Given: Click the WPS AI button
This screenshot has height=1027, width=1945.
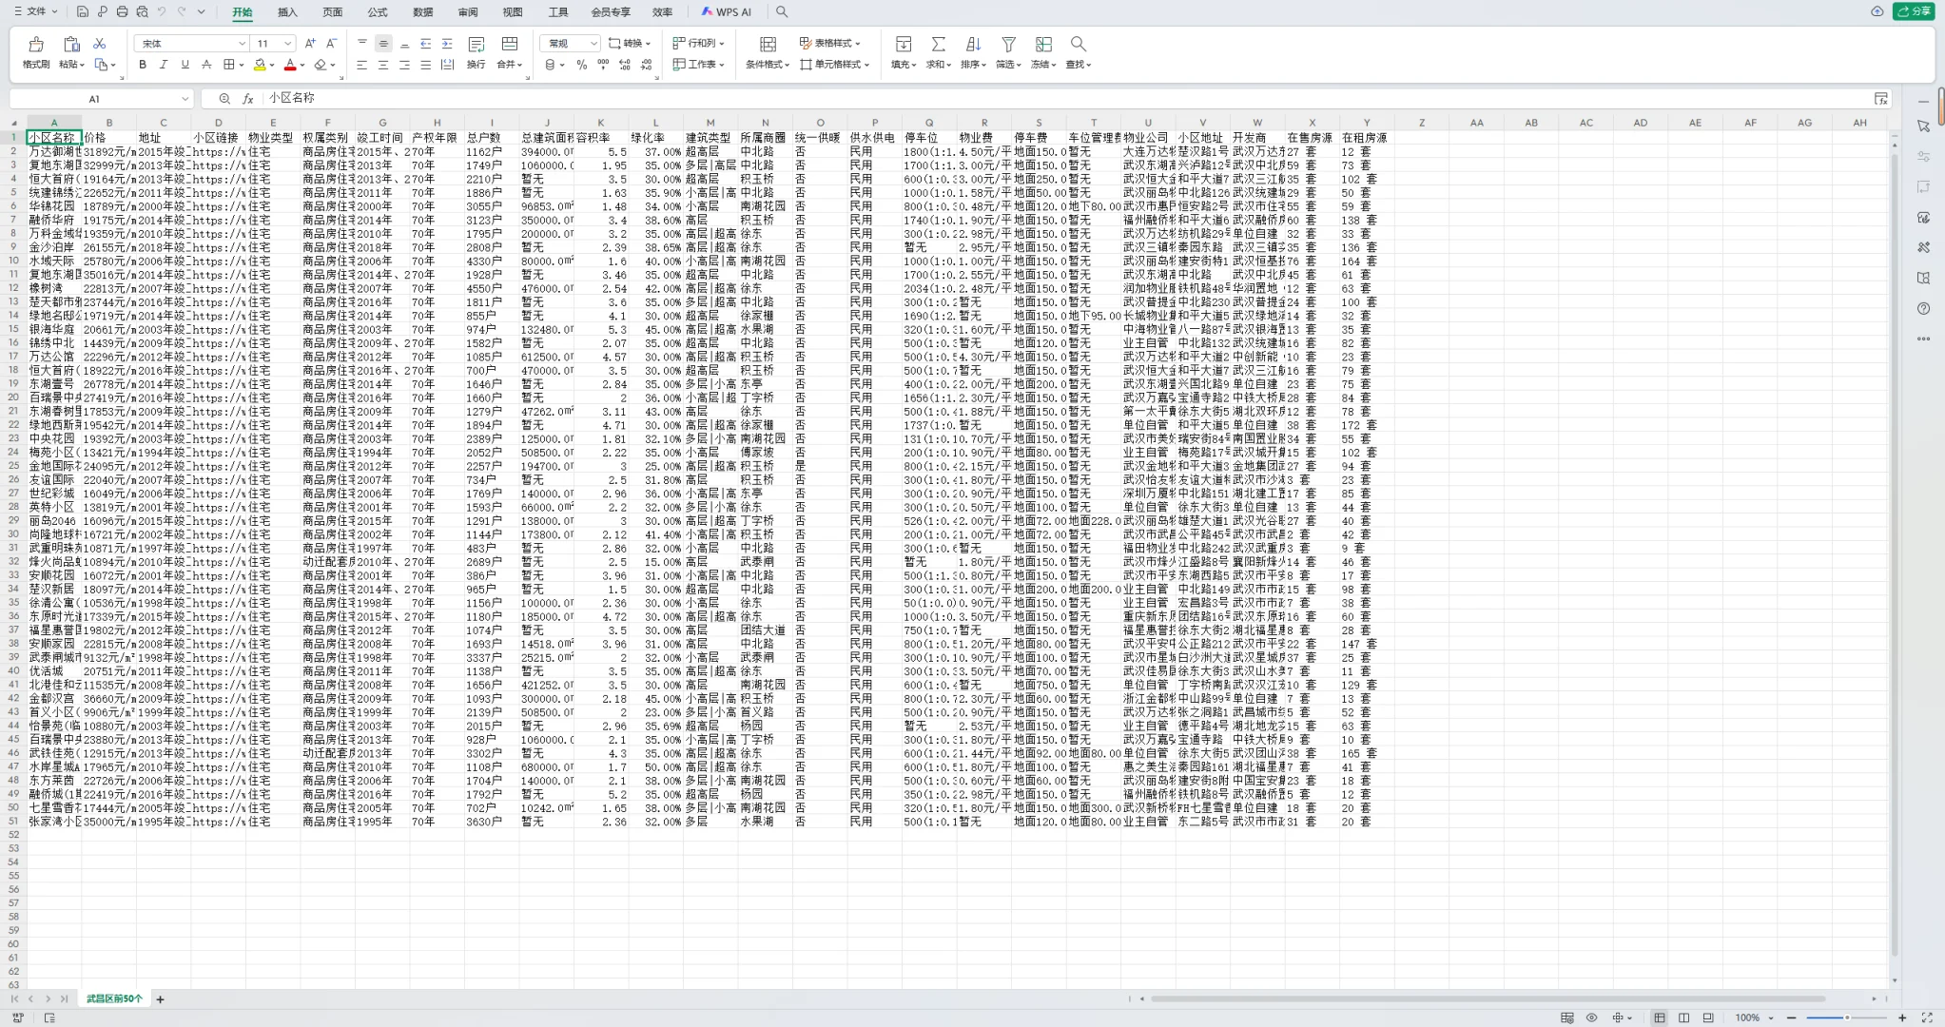Looking at the screenshot, I should click(726, 12).
